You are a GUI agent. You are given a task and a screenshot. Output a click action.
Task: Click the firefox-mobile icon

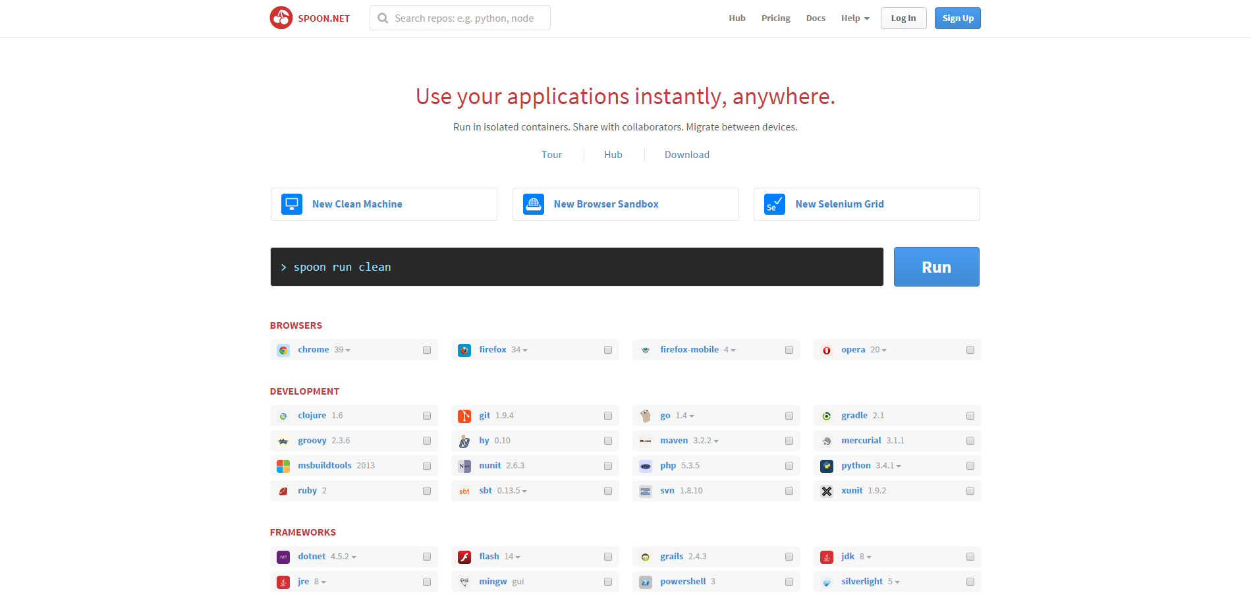point(646,350)
